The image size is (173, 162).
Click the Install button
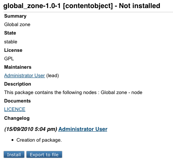[14, 154]
